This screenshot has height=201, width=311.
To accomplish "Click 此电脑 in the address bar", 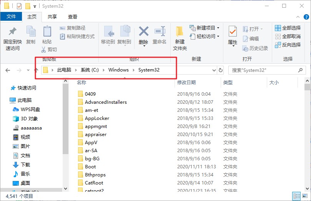I will (64, 70).
